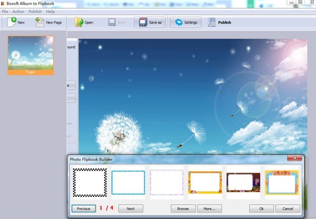The image size is (316, 219).
Task: Open a file with the Open icon
Action: (78, 22)
